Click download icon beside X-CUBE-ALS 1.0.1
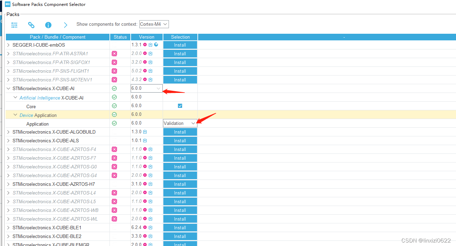Screen dimensions: 456x246 pyautogui.click(x=145, y=141)
